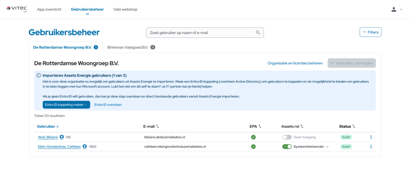The width and height of the screenshot is (410, 174).
Task: Open the user profile account menu
Action: [x=396, y=10]
